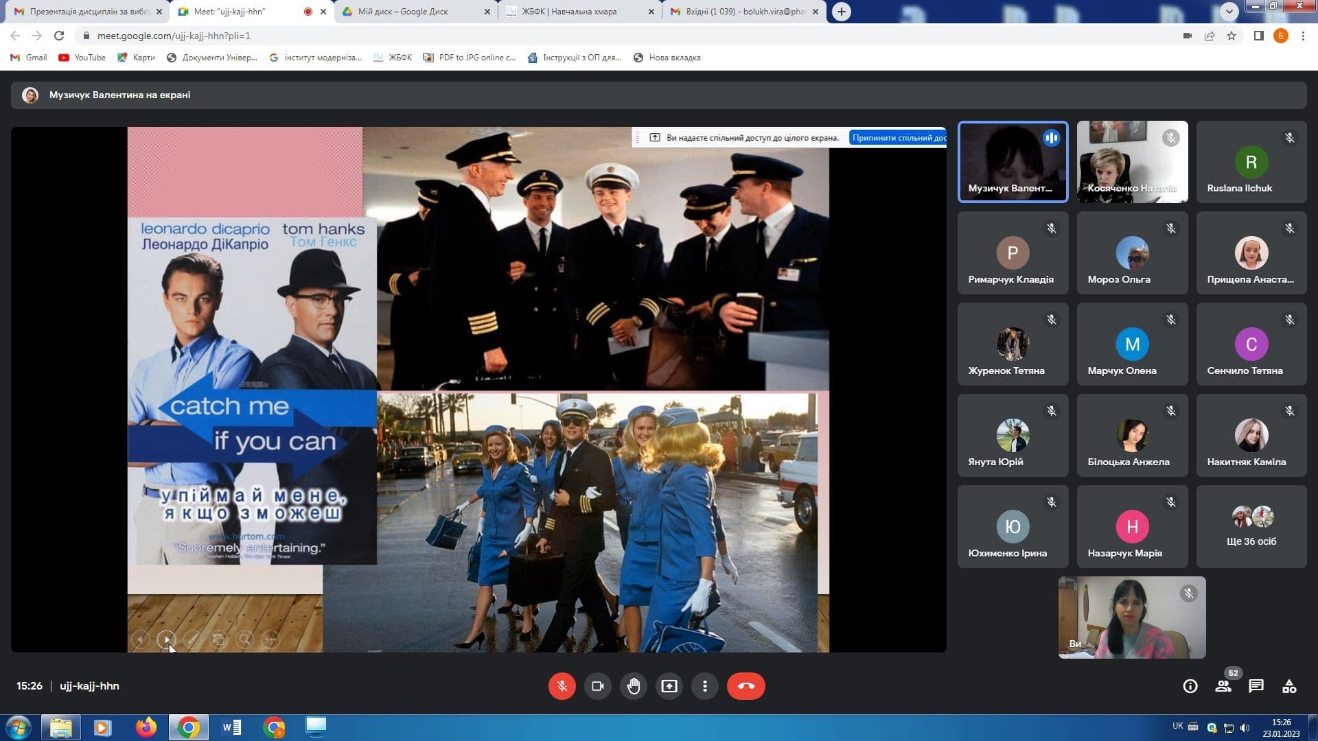Switch to the Презентація дисциплін Gmail tab

pos(89,12)
